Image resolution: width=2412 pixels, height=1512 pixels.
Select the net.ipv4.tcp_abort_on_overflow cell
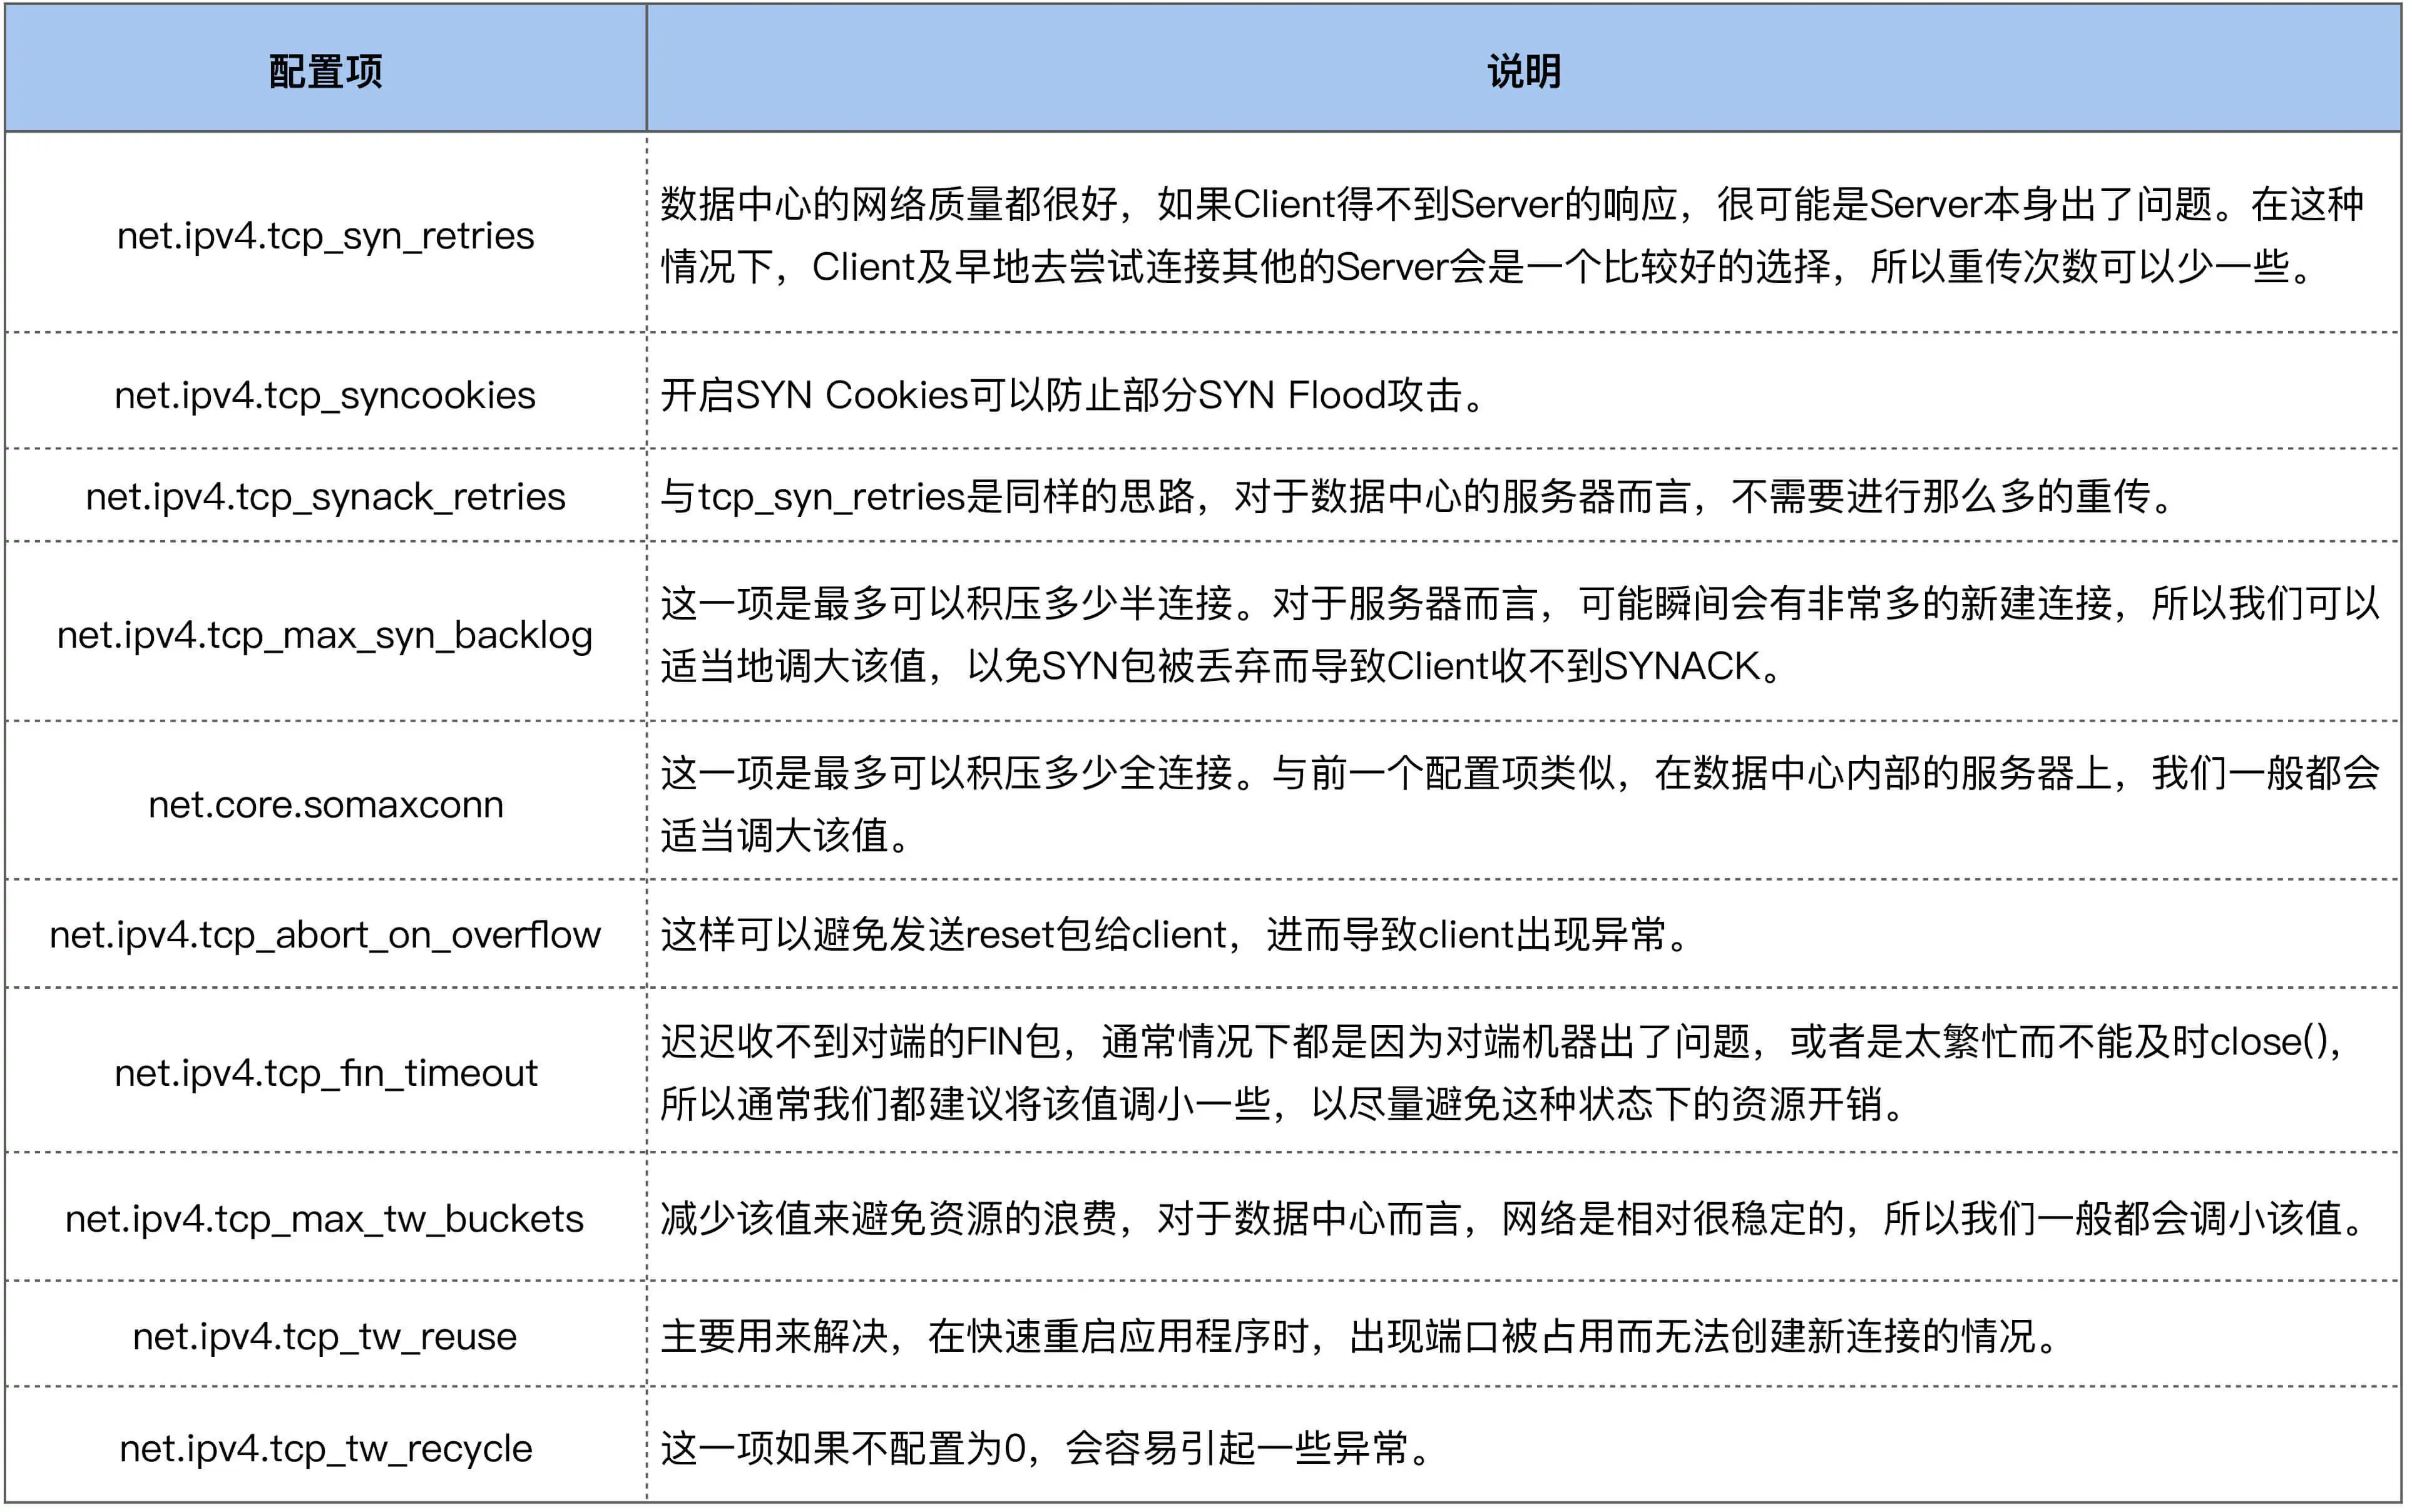point(325,934)
